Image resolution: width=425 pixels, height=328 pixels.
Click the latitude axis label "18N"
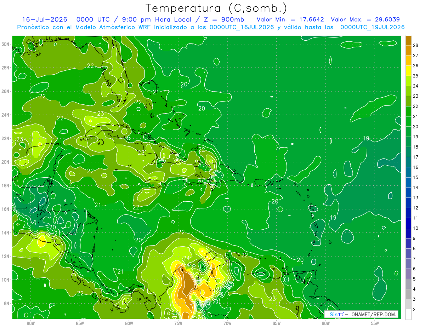[6, 185]
